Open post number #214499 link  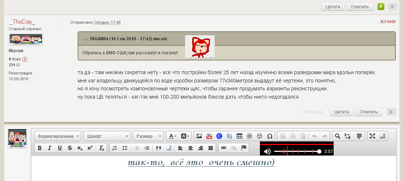[x=388, y=22]
